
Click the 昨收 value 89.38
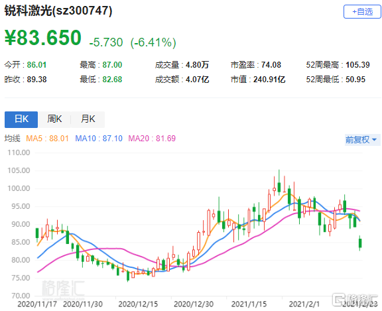[36, 80]
